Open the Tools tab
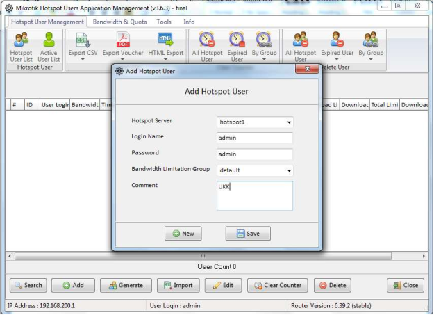 (x=164, y=22)
